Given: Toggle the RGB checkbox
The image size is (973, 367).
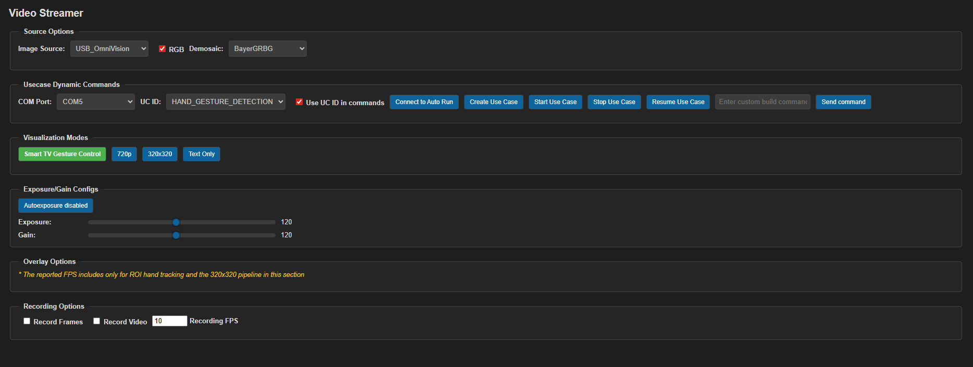Looking at the screenshot, I should pos(163,49).
